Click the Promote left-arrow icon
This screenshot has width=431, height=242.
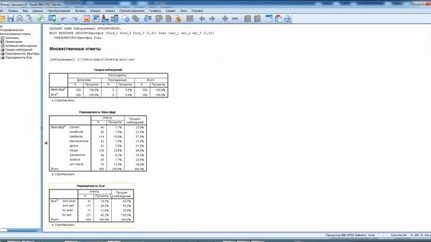coord(202,19)
